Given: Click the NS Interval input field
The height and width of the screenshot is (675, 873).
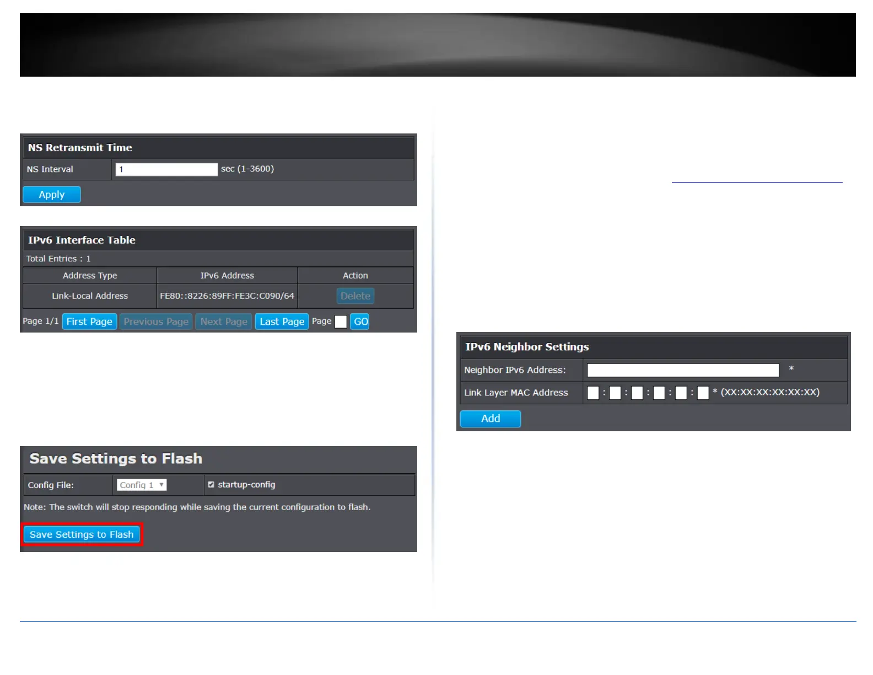Looking at the screenshot, I should (166, 169).
